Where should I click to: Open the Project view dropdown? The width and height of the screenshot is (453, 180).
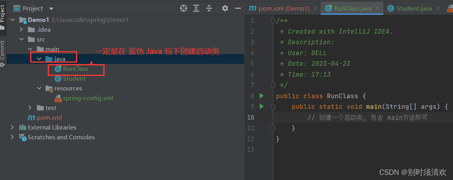pyautogui.click(x=51, y=9)
